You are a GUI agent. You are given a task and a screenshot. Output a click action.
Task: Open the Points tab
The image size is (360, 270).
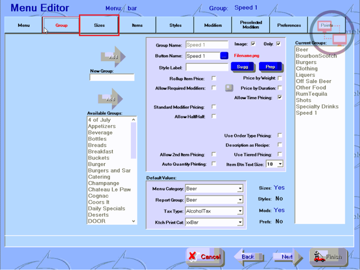tap(327, 25)
